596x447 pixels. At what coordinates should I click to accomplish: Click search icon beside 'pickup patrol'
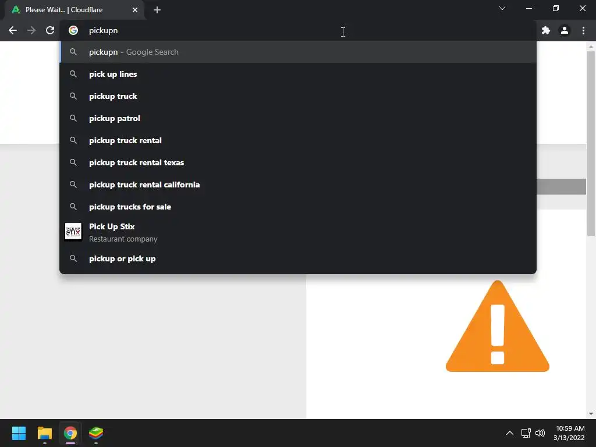(73, 118)
